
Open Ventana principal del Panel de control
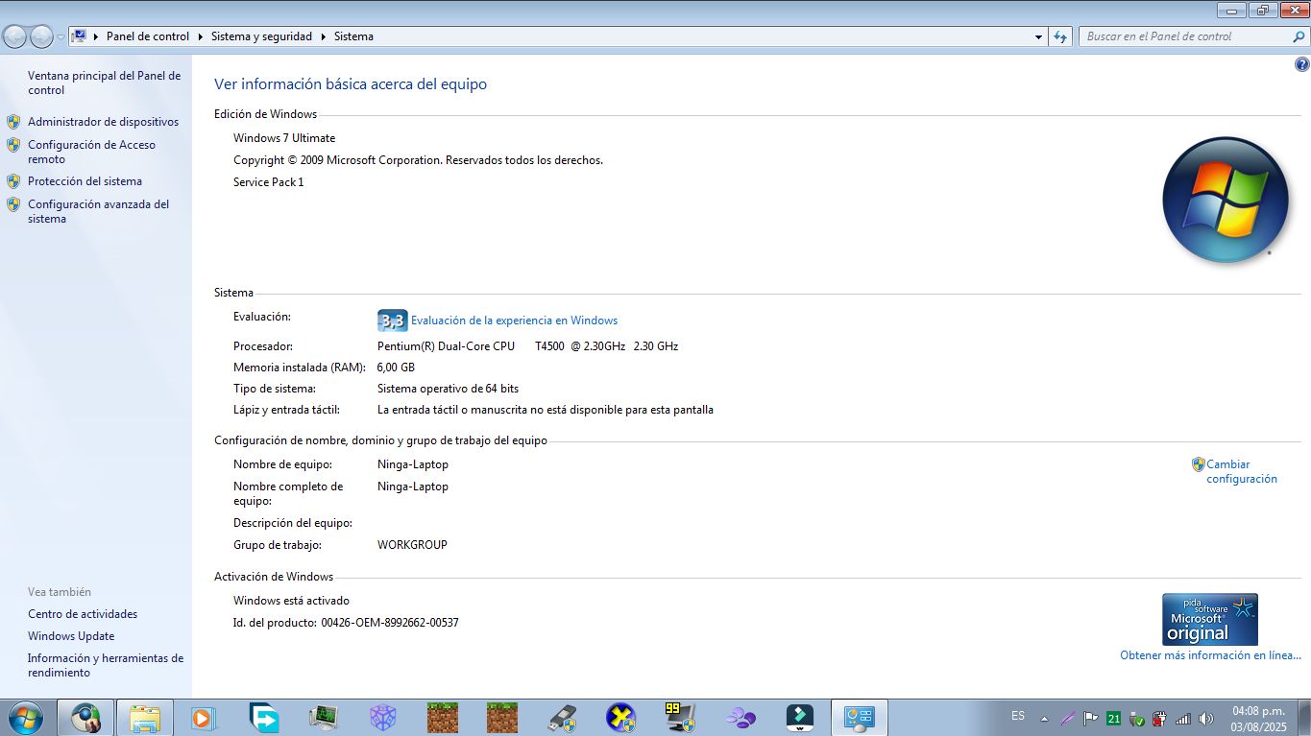tap(104, 83)
